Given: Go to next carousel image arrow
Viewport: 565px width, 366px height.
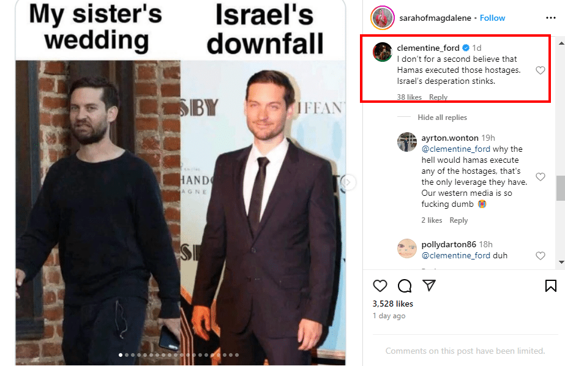Looking at the screenshot, I should click(x=348, y=182).
